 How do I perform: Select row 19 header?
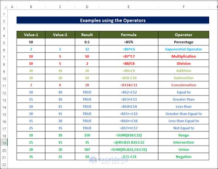[x=4, y=143]
